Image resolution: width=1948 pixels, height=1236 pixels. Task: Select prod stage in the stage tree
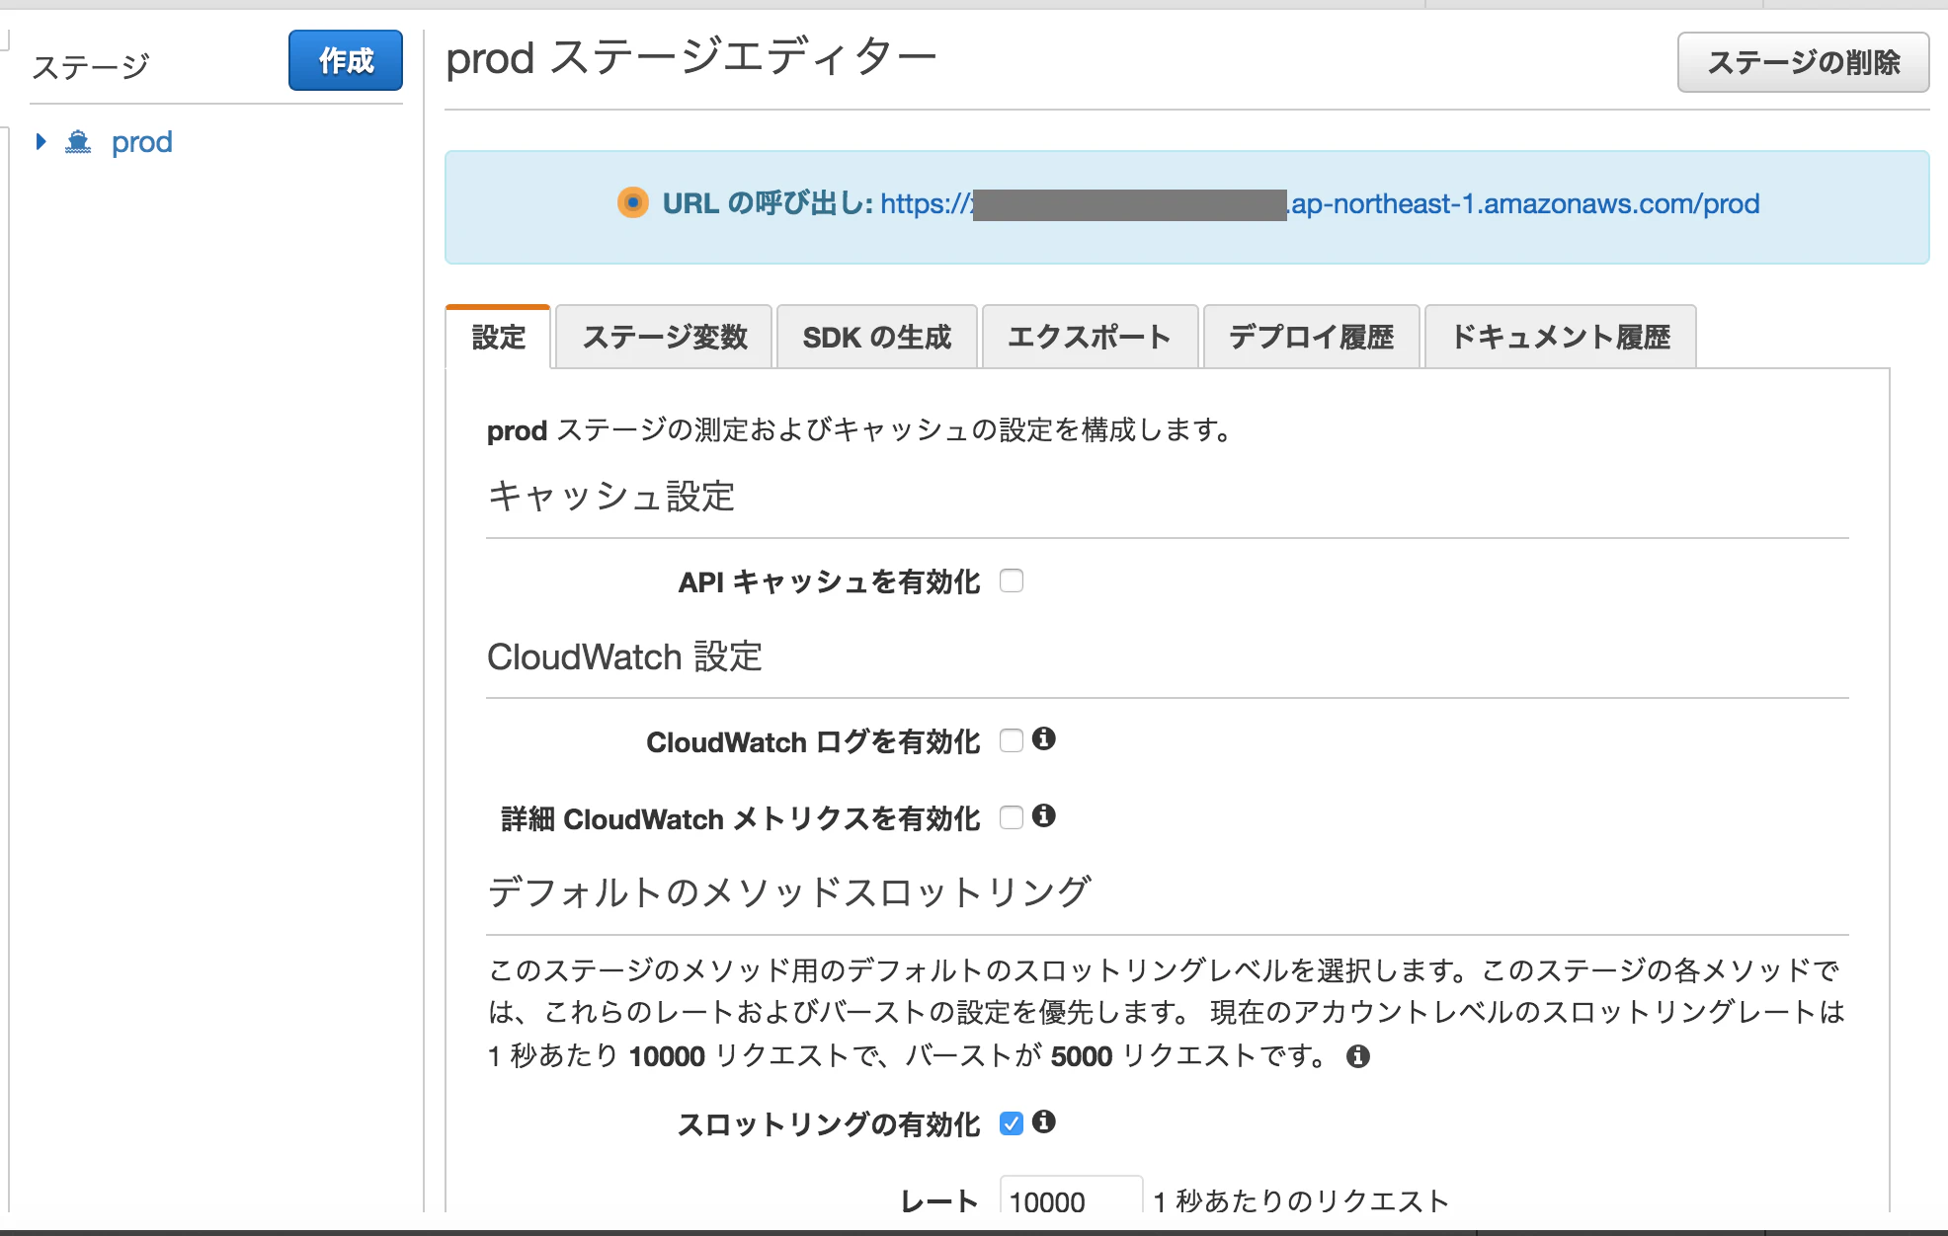coord(142,142)
